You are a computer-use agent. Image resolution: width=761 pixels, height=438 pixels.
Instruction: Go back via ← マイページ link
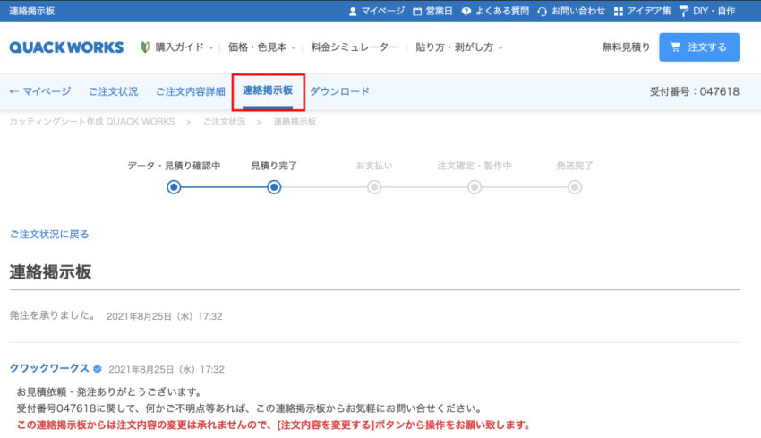click(x=39, y=91)
